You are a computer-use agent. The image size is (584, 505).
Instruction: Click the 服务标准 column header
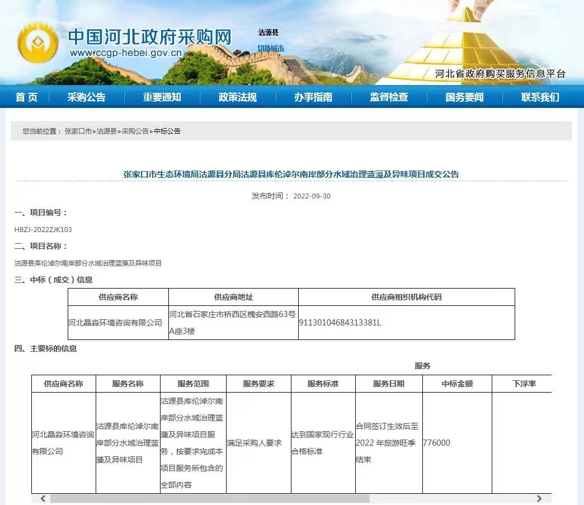(x=323, y=384)
